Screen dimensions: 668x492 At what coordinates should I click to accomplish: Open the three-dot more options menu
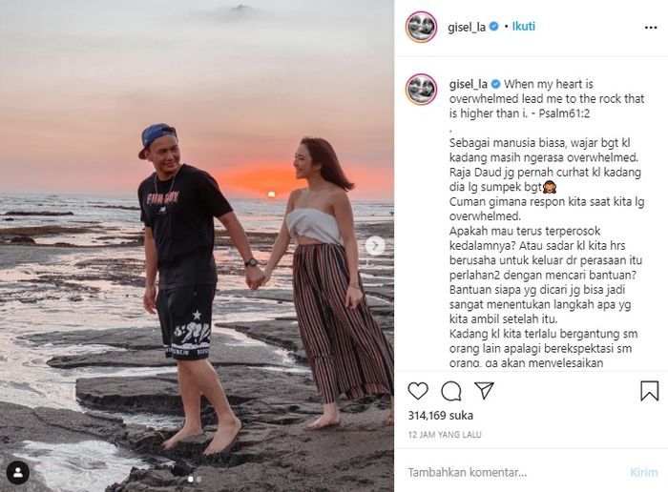click(x=651, y=28)
